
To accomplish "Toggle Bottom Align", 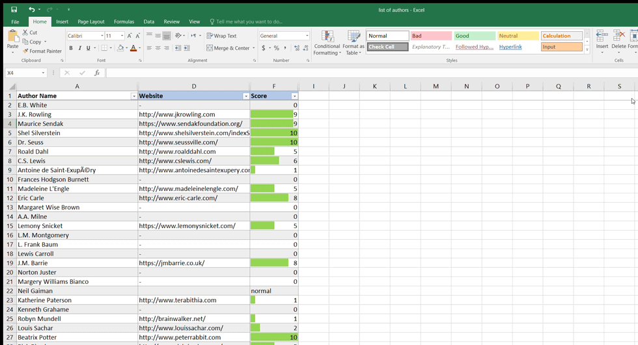I will 167,36.
